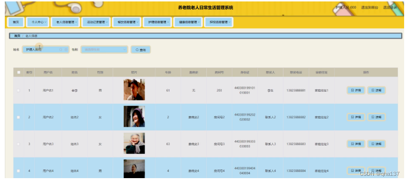Check the checkbox for row 用户名4
407x181 pixels.
18,171
